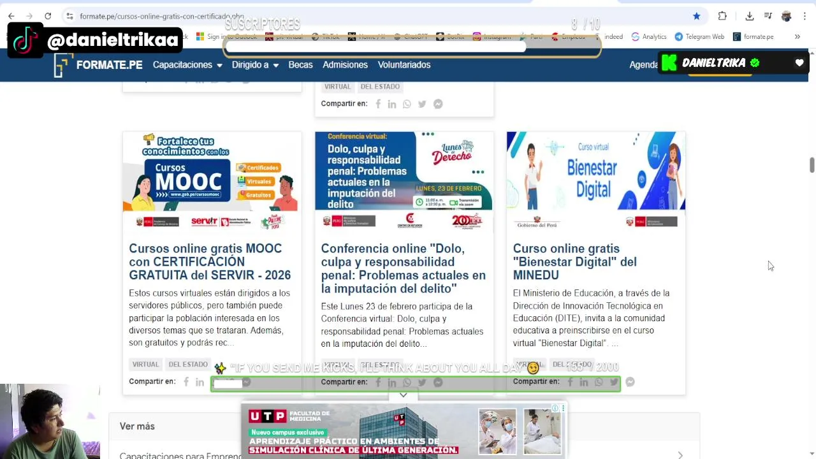The width and height of the screenshot is (816, 459).
Task: Open the Extensions puzzle icon
Action: 722,16
